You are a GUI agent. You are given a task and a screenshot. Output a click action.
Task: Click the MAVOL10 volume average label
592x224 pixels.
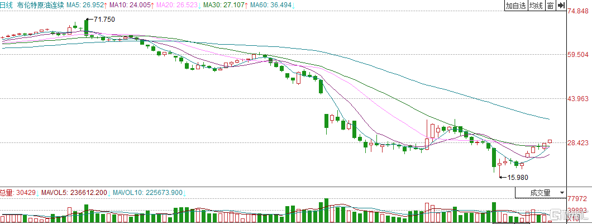(x=148, y=193)
